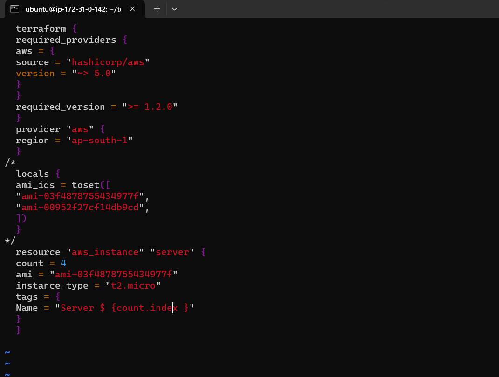Click the ami-00952f27cf14db9cd list entry
This screenshot has width=499, height=377.
coord(80,207)
